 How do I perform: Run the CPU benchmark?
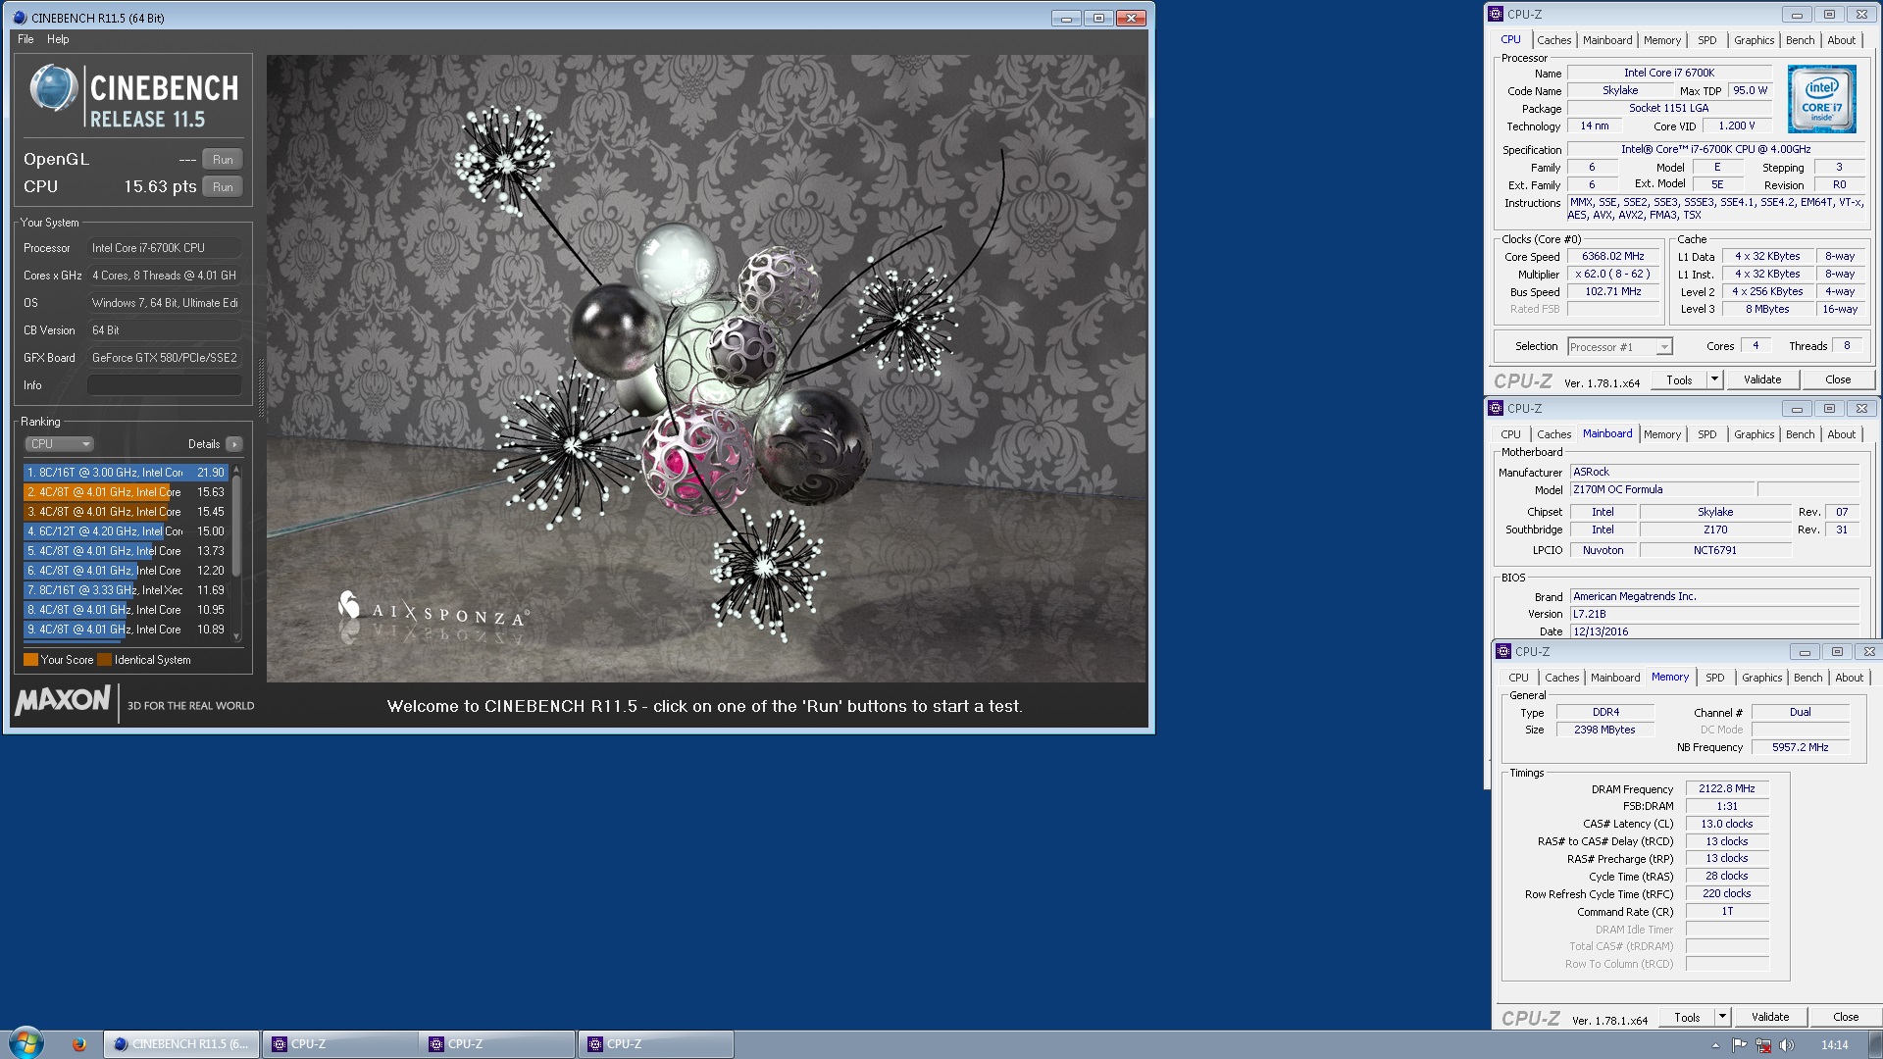223,187
